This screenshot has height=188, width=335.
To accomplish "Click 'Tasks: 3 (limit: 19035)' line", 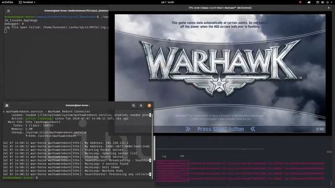I will coord(33,125).
